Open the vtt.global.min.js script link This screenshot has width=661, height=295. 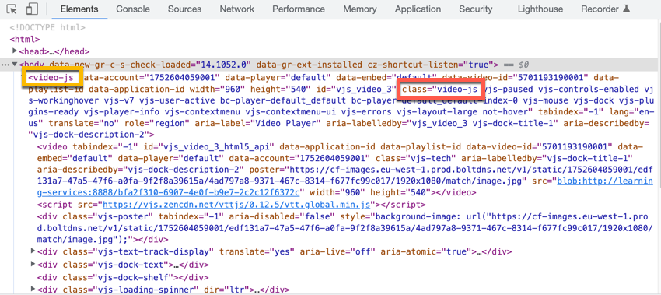tap(236, 205)
